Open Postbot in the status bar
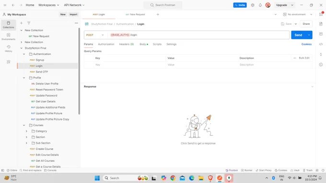 coord(232,171)
